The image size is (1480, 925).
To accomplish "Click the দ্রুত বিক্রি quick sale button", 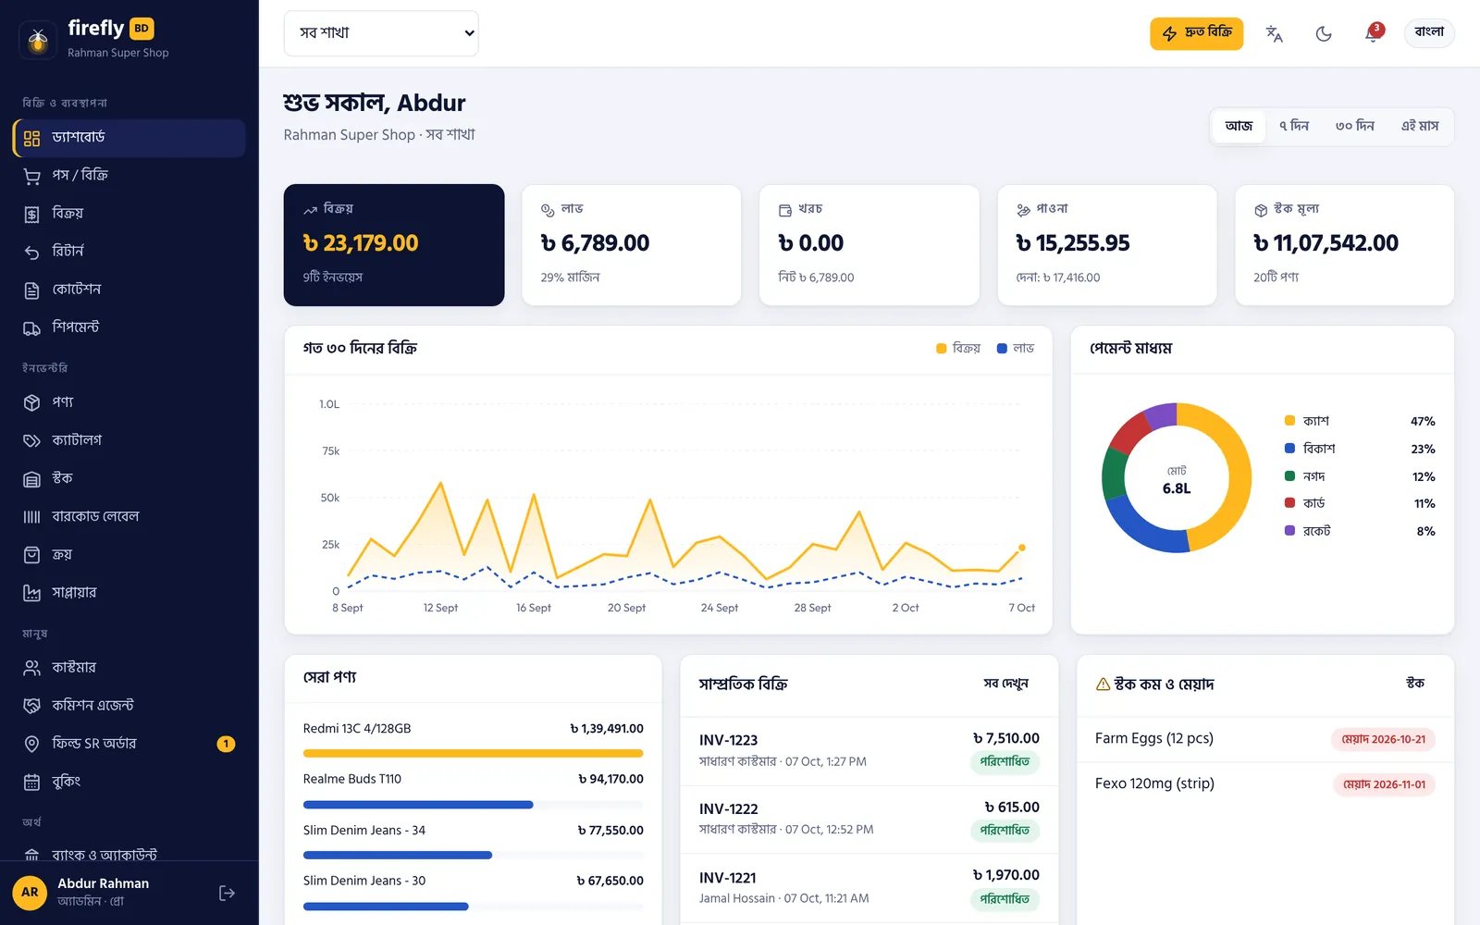I will point(1196,33).
